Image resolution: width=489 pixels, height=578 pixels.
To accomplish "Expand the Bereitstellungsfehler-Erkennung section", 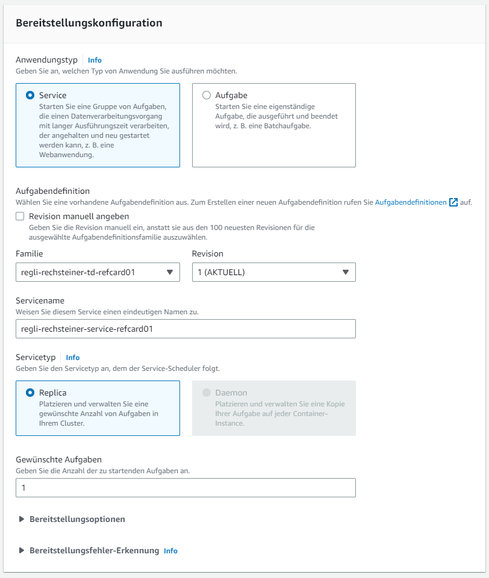I will (x=94, y=550).
